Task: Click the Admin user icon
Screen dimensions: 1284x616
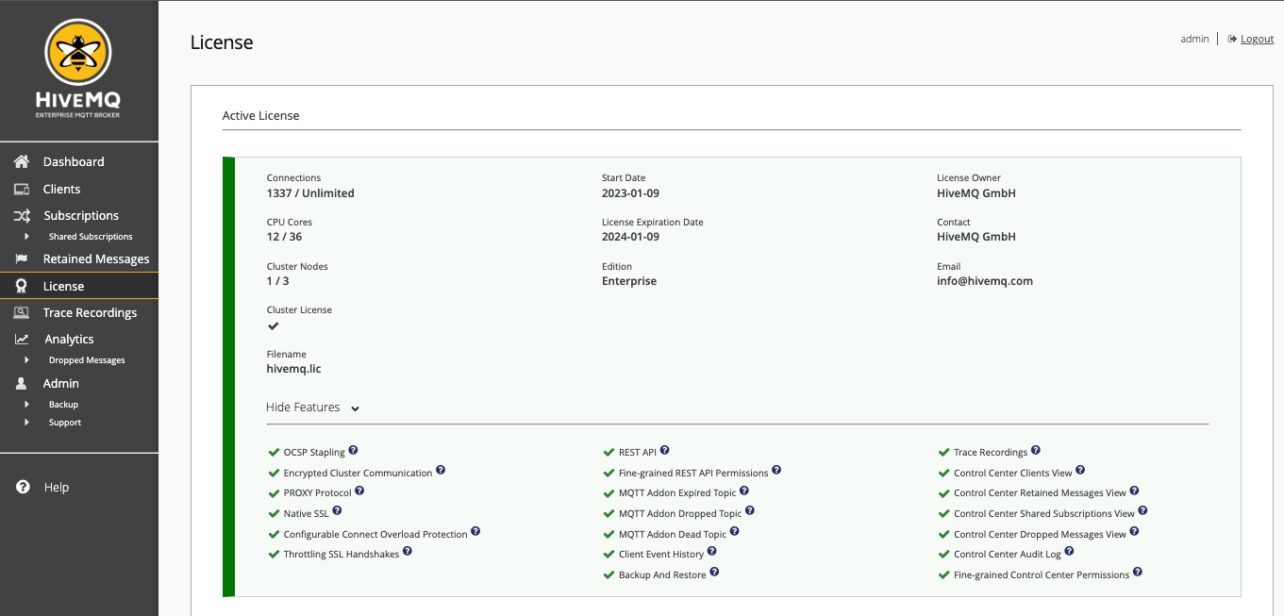Action: tap(21, 383)
